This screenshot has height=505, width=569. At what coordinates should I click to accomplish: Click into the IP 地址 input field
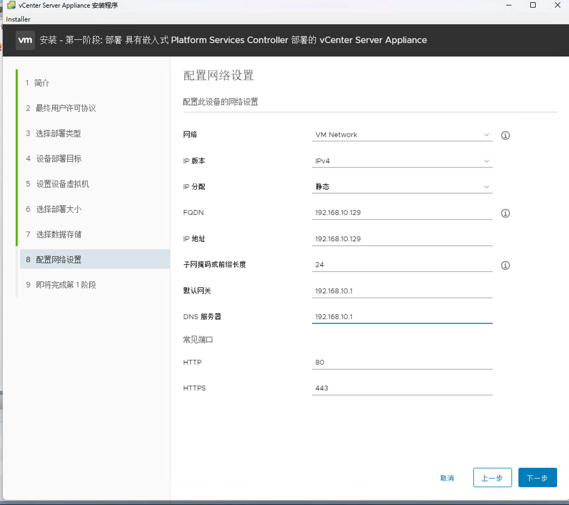click(402, 239)
